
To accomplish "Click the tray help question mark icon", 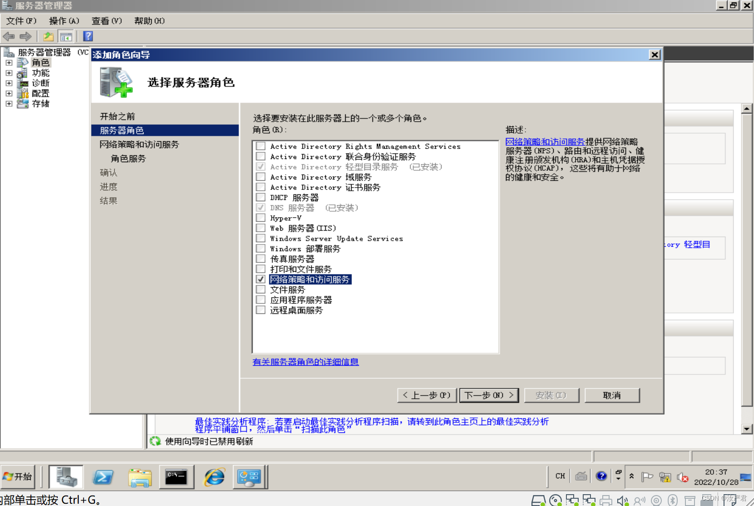I will point(601,476).
